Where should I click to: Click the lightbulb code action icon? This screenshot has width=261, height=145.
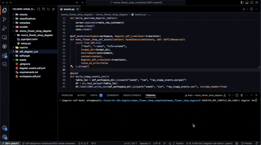72,66
